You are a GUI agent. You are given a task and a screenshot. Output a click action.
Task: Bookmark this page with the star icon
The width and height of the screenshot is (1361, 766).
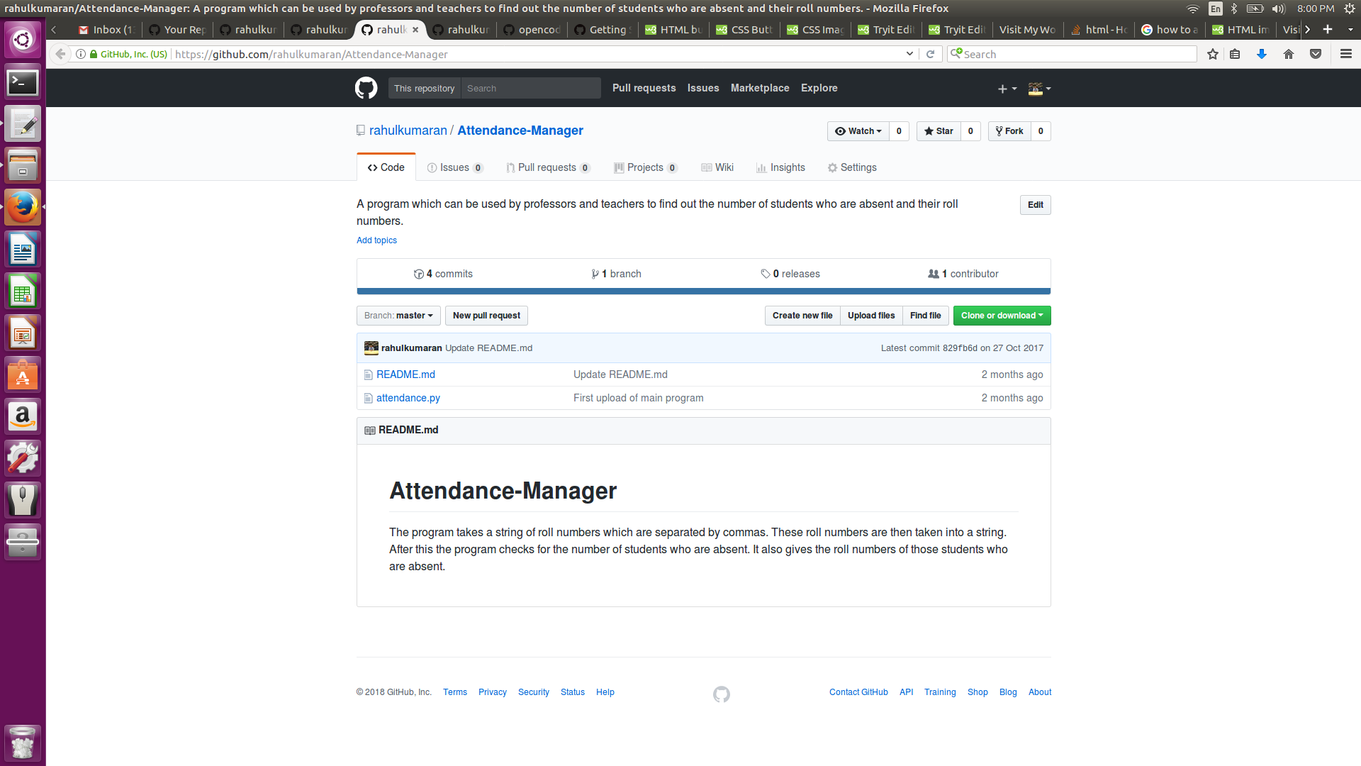[1213, 54]
